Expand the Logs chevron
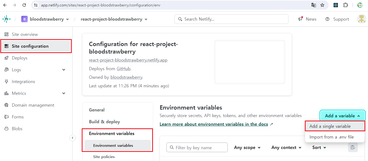Image resolution: width=368 pixels, height=161 pixels. [x=64, y=70]
